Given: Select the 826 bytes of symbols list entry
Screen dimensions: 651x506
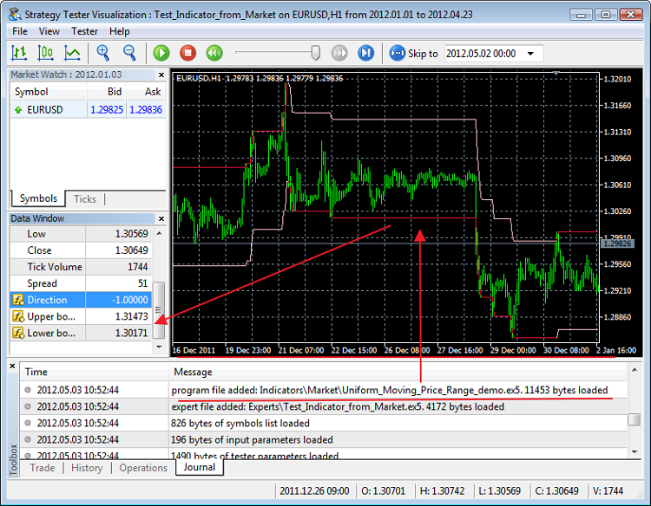Looking at the screenshot, I should click(x=324, y=423).
